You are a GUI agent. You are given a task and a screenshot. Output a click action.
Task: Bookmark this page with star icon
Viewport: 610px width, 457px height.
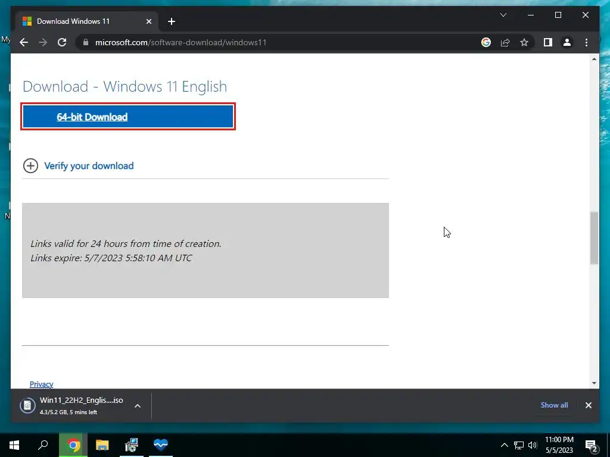pos(524,42)
